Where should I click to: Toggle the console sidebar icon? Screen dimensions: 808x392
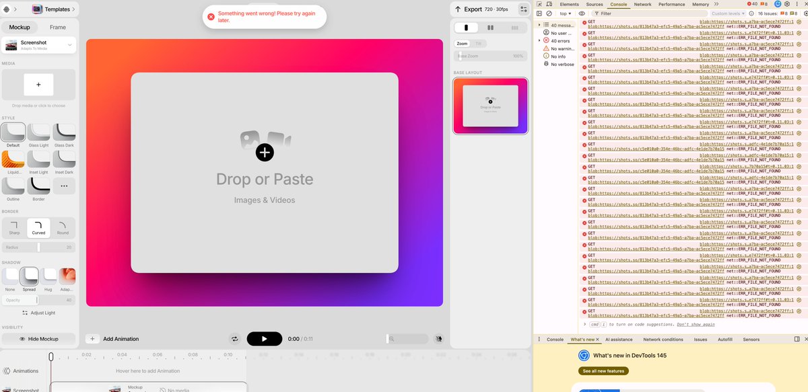pos(541,13)
